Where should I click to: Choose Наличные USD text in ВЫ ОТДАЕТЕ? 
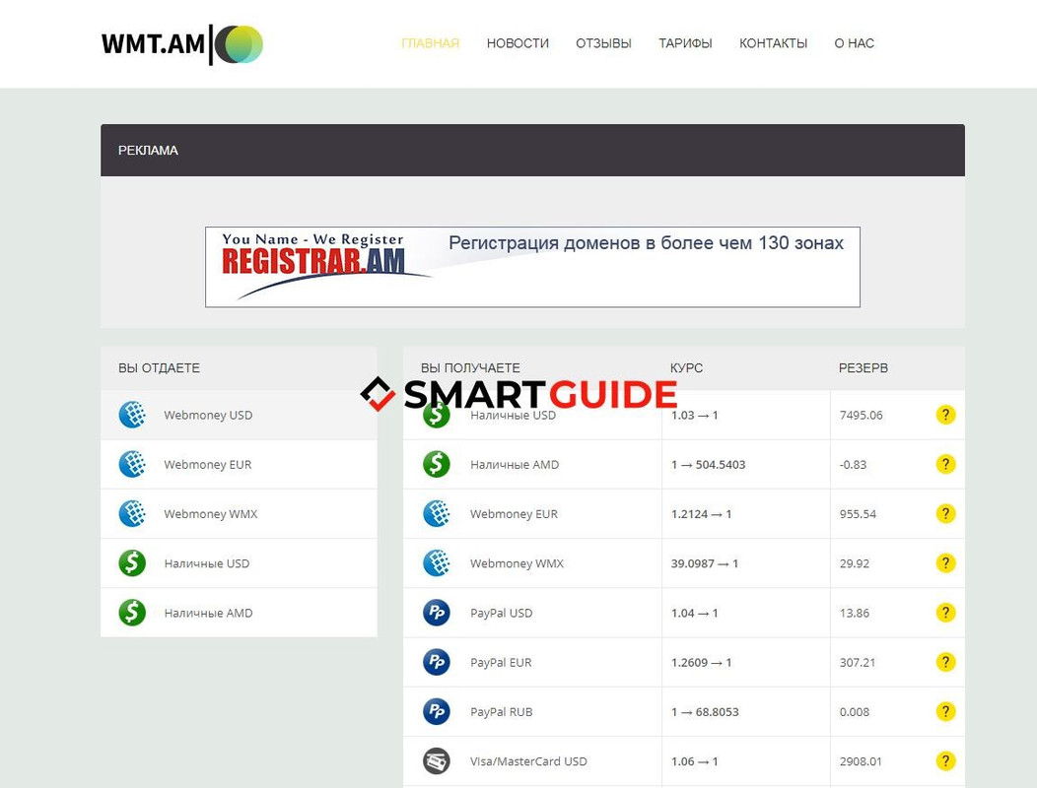pos(207,563)
